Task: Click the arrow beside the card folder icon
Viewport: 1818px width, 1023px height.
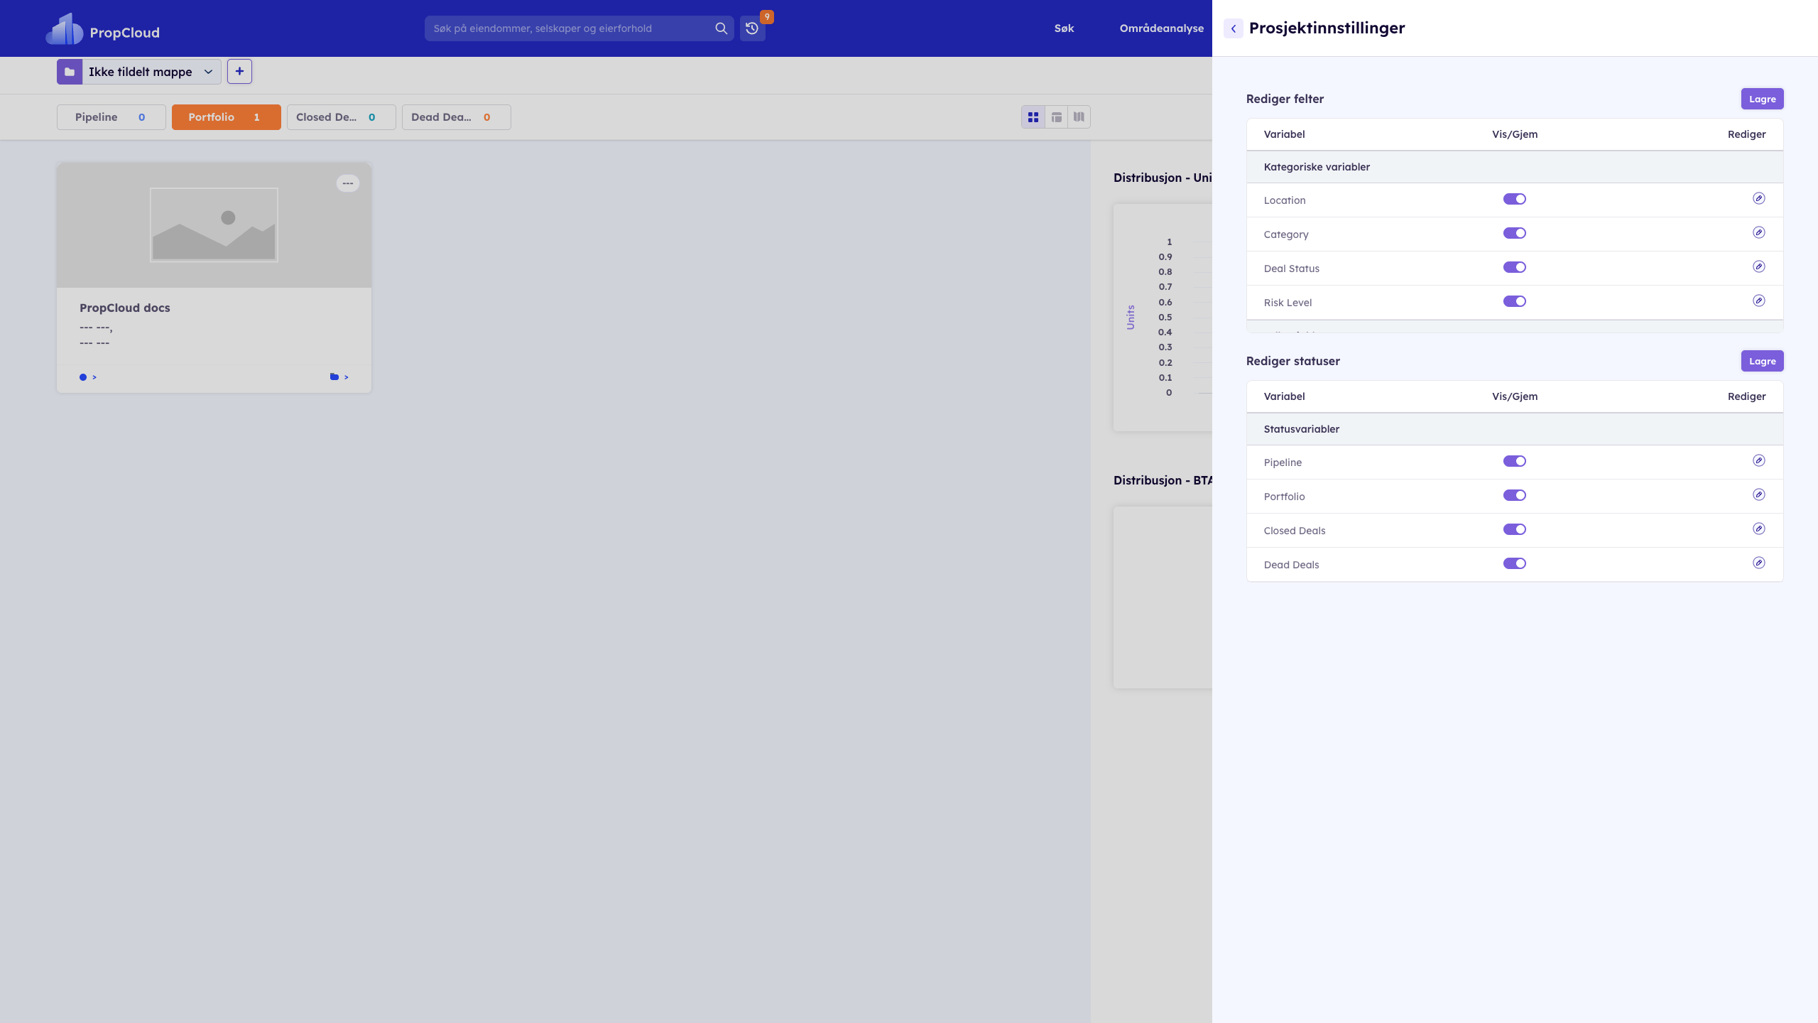Action: pyautogui.click(x=346, y=377)
